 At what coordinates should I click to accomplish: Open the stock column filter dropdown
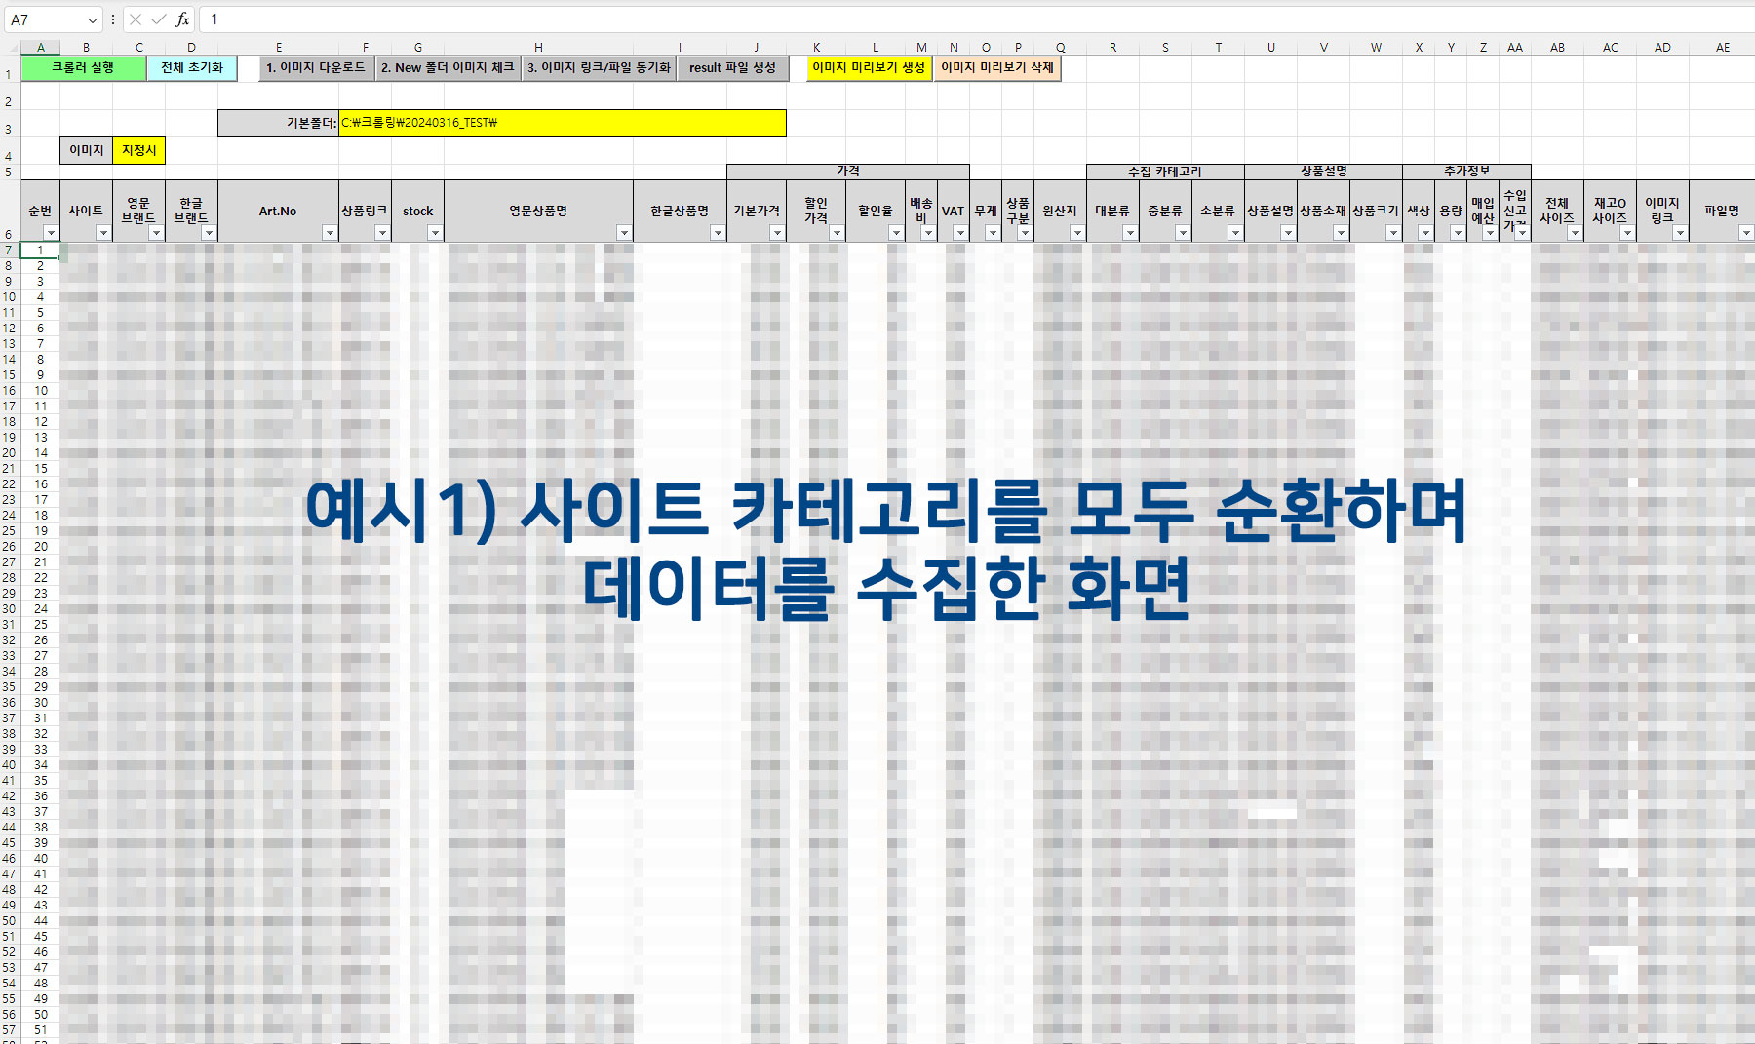[x=435, y=233]
